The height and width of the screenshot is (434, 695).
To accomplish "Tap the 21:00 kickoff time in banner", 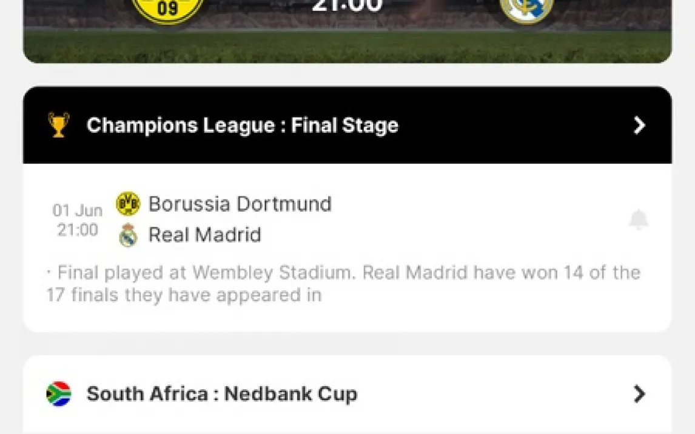I will (x=347, y=6).
